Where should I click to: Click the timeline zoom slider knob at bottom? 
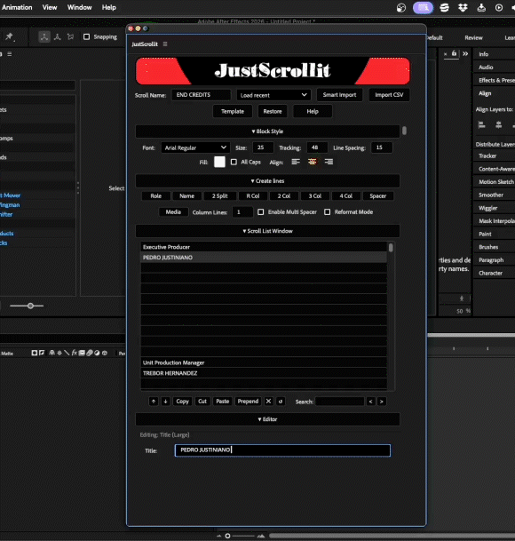pos(227,536)
